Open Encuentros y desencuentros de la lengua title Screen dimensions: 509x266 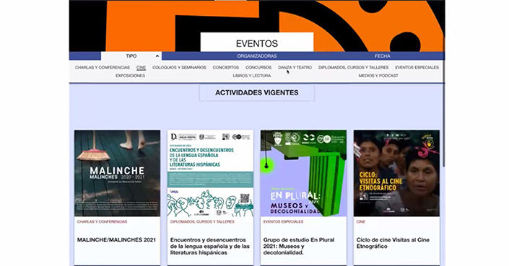pos(210,247)
